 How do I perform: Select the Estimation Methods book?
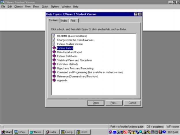(x=67, y=64)
